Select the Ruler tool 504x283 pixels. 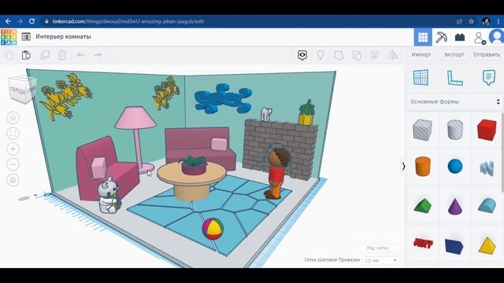[455, 78]
